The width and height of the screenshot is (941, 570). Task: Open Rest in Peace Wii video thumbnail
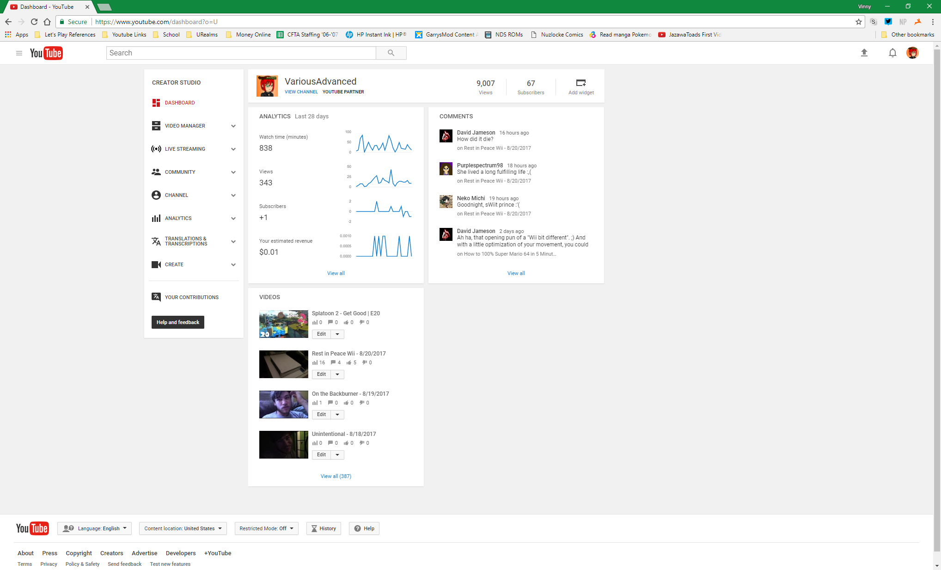click(x=284, y=364)
